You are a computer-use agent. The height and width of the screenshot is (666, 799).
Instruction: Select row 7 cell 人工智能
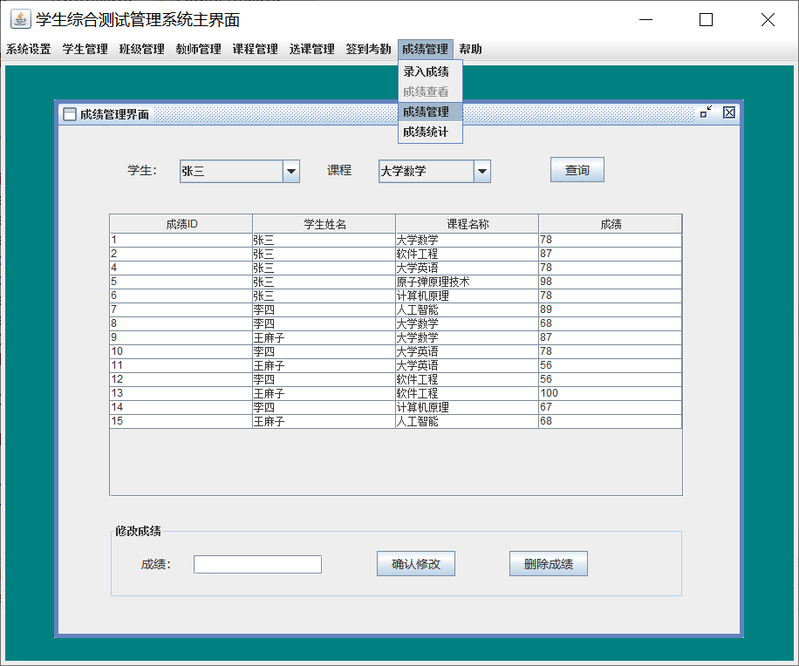[x=467, y=309]
